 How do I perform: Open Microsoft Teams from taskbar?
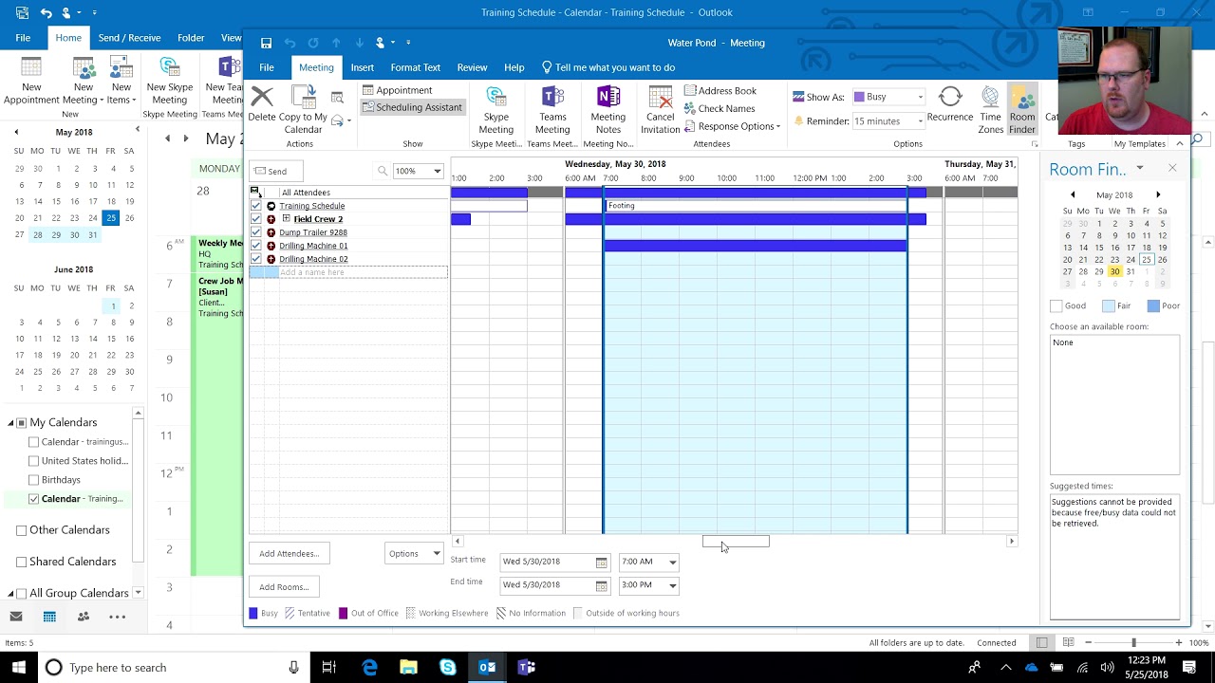coord(526,667)
